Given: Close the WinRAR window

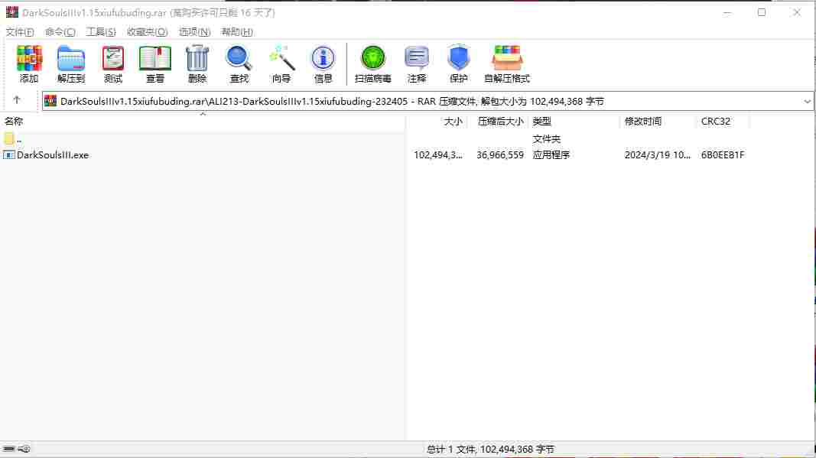Looking at the screenshot, I should click(796, 12).
